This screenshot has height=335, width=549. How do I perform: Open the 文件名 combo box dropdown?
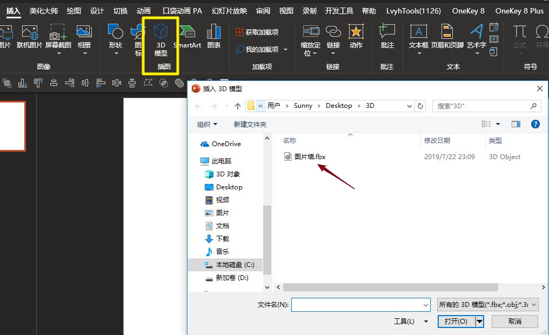coord(426,305)
